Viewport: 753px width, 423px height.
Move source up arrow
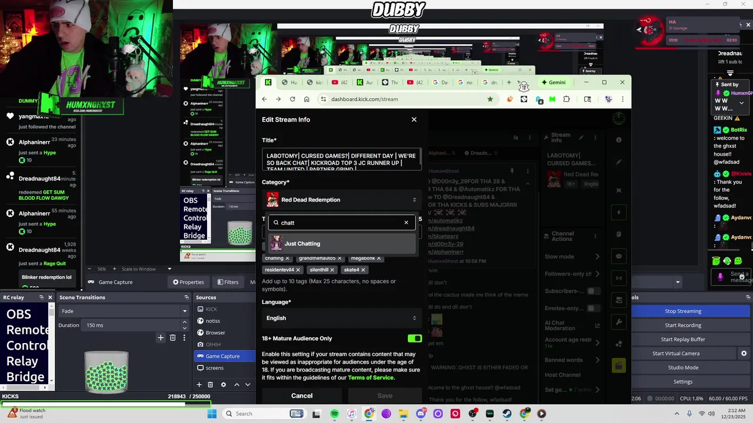click(236, 385)
